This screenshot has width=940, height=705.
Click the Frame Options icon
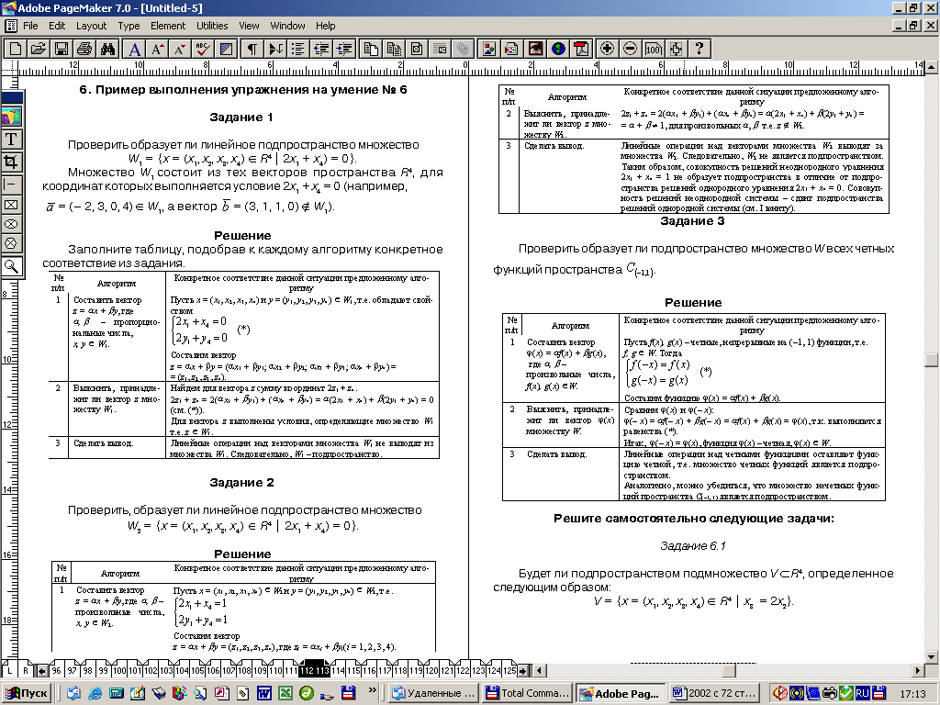point(417,49)
